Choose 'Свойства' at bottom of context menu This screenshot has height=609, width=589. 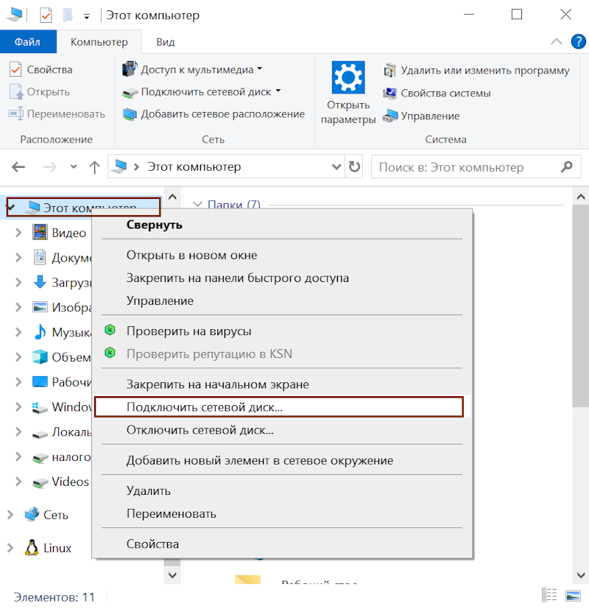(x=152, y=544)
